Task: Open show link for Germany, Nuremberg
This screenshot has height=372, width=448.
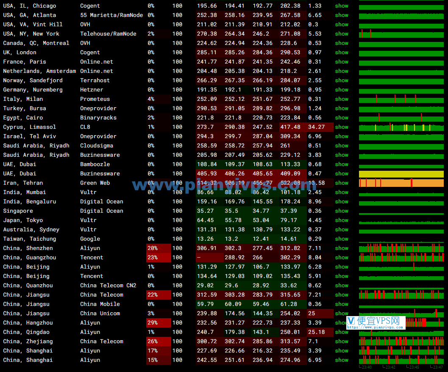Action: [x=342, y=90]
